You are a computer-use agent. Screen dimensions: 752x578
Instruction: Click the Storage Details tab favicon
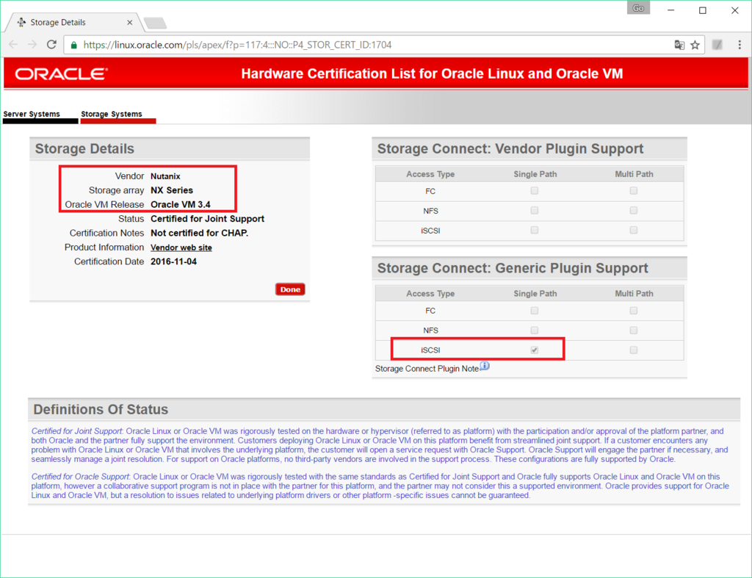pyautogui.click(x=21, y=22)
